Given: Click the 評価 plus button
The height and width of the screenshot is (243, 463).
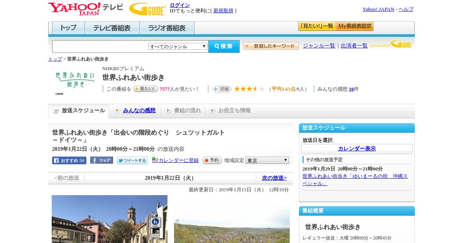Looking at the screenshot, I should [x=221, y=89].
